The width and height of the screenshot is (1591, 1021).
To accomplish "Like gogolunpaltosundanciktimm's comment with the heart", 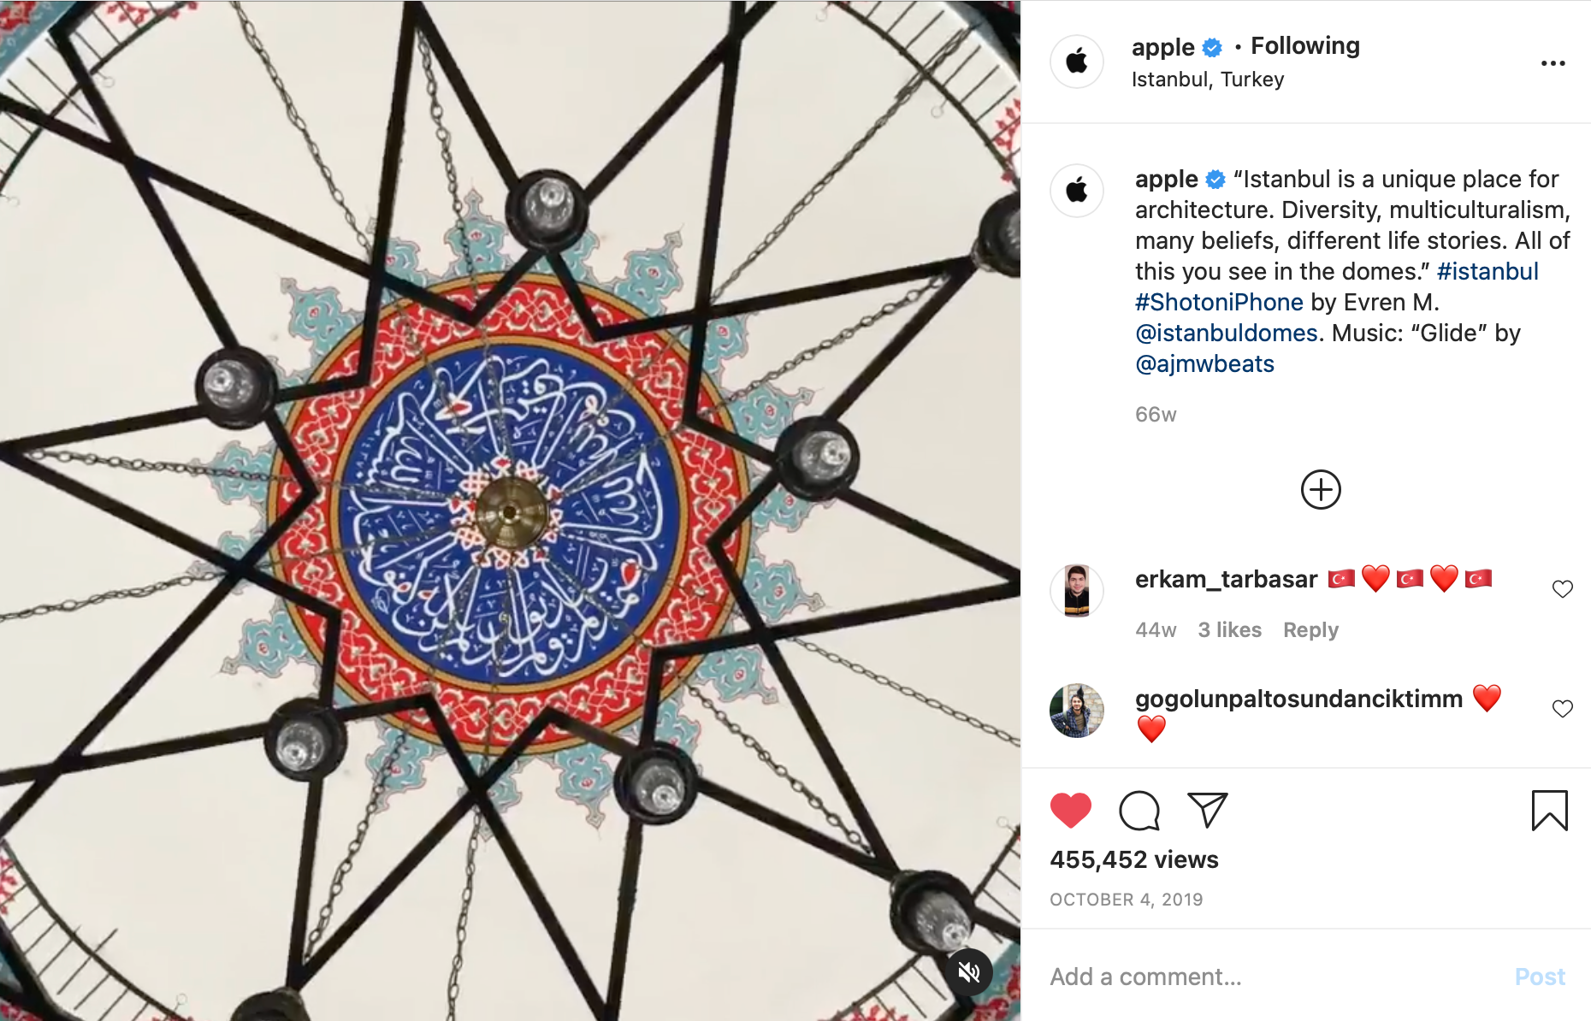I will click(1562, 709).
